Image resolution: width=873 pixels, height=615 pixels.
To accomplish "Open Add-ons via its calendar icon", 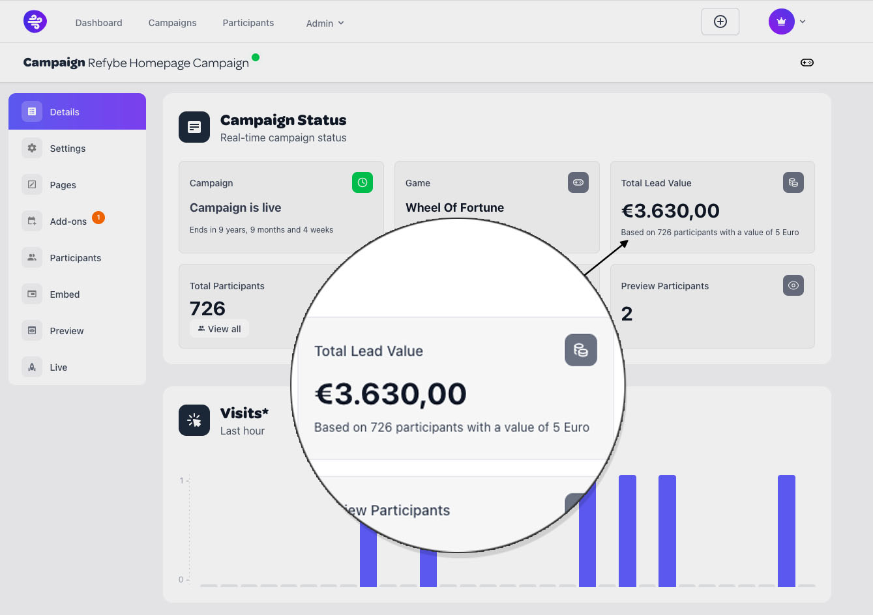I will [x=31, y=221].
